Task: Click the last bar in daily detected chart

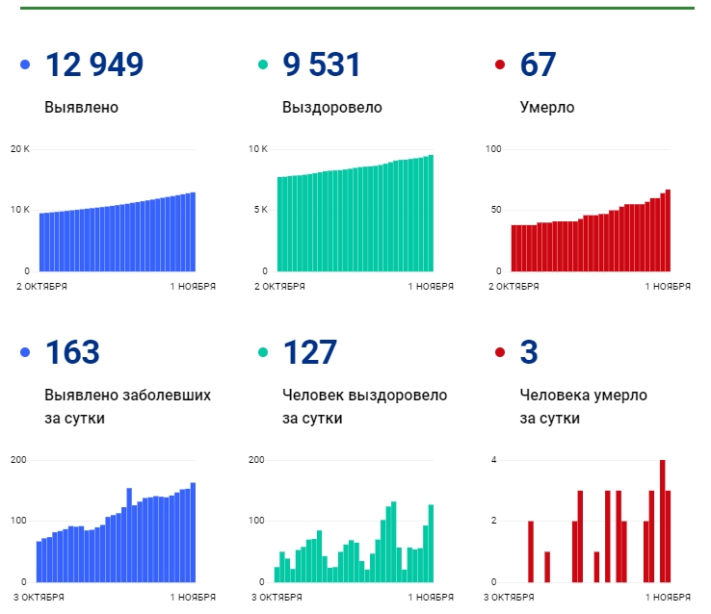Action: [193, 532]
